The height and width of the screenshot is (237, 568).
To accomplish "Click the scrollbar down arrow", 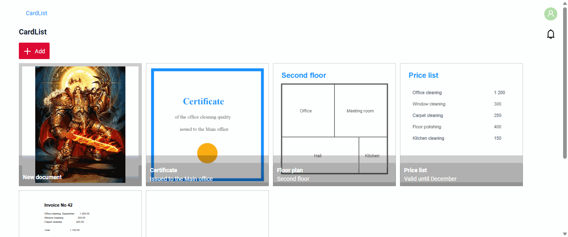I will pos(565,234).
